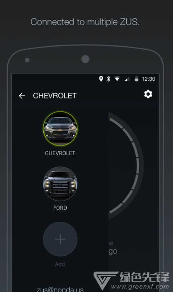Tap the Wi-Fi signal status icon
173x292 pixels.
(x=117, y=79)
